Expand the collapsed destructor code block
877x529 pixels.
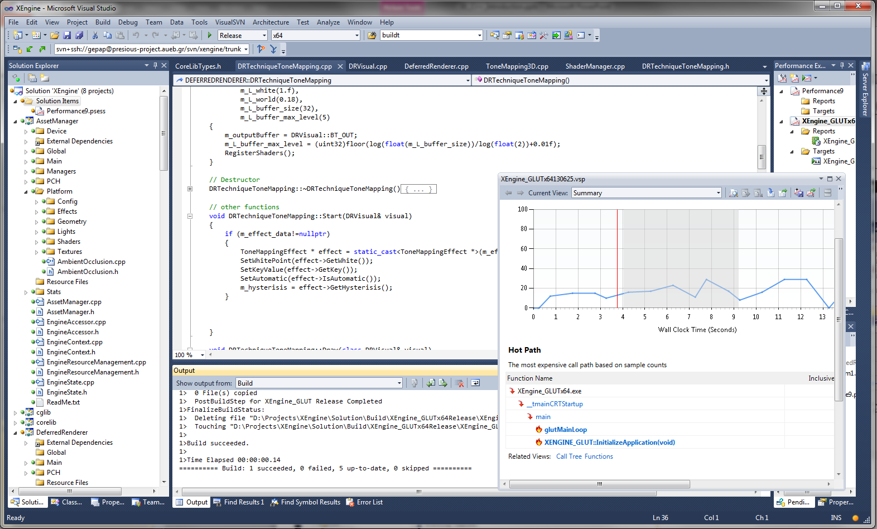click(x=190, y=189)
